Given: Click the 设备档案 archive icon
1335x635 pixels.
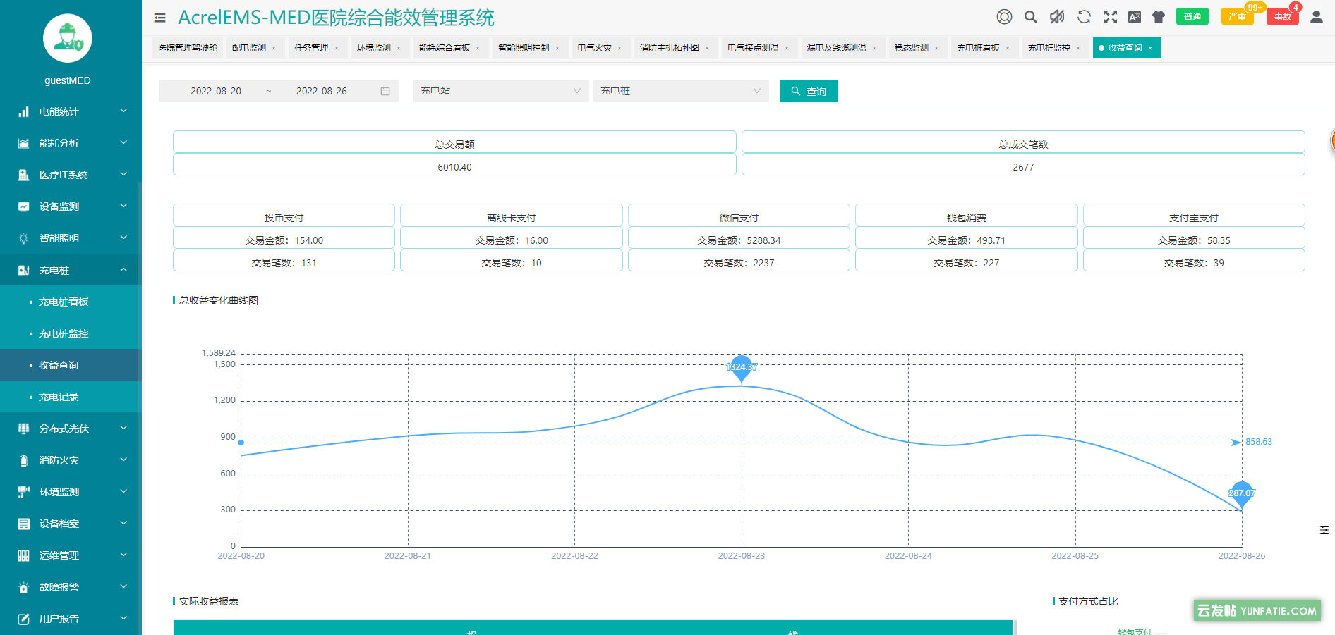Looking at the screenshot, I should pos(23,524).
